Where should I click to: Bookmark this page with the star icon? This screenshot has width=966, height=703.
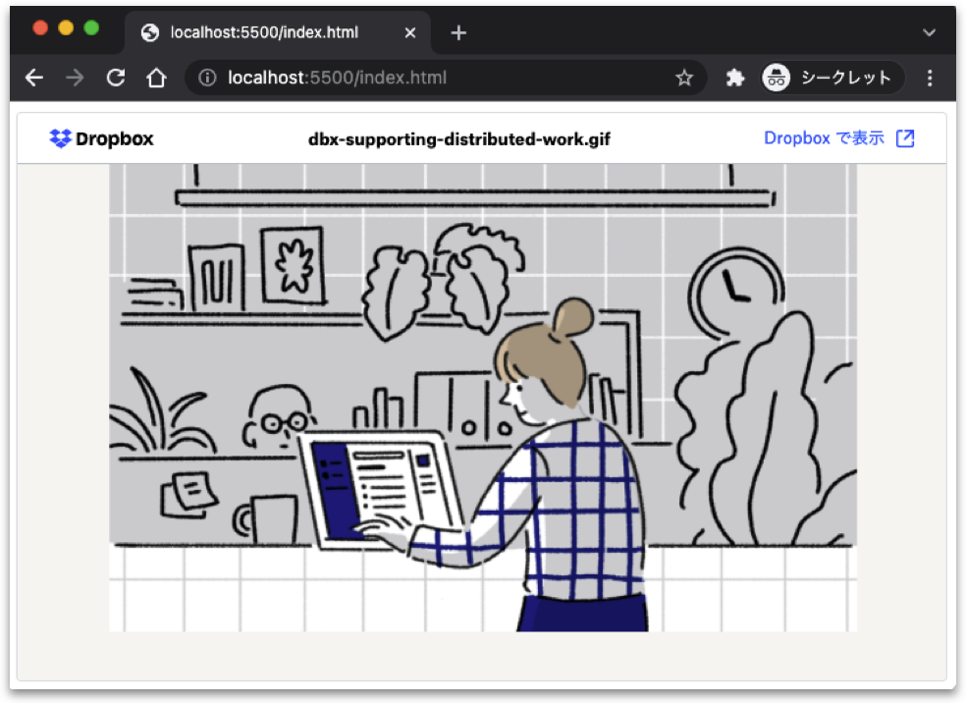[684, 78]
